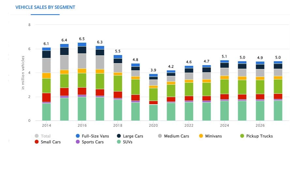Click the y-axis value 6
Image resolution: width=290 pixels, height=171 pixels.
[x=29, y=49]
